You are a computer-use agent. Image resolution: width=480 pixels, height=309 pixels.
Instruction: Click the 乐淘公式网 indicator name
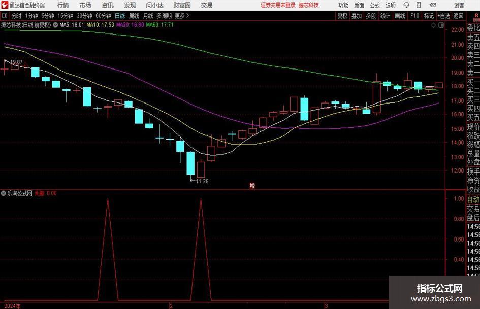(x=20, y=193)
